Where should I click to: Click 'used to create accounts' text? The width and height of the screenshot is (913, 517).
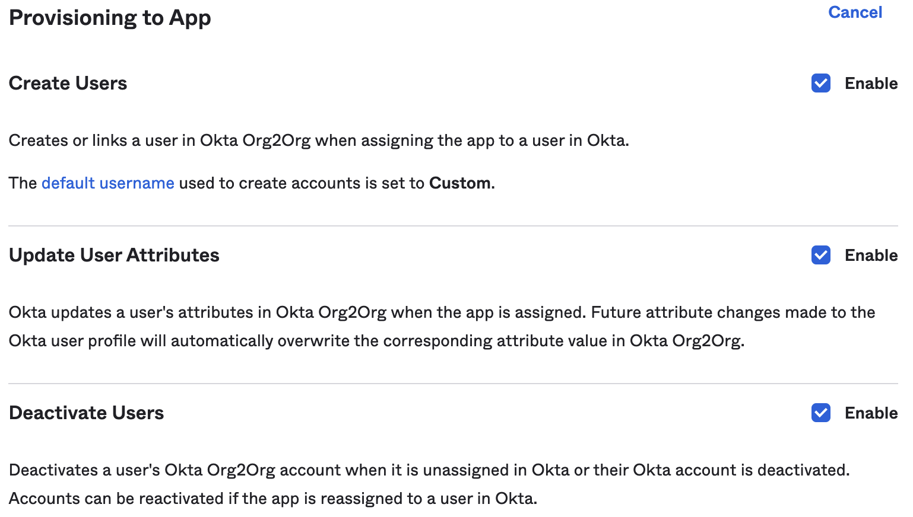click(270, 183)
